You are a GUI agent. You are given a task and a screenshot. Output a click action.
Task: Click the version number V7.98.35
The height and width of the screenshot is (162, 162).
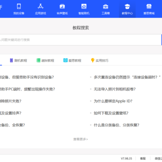pos(126,158)
